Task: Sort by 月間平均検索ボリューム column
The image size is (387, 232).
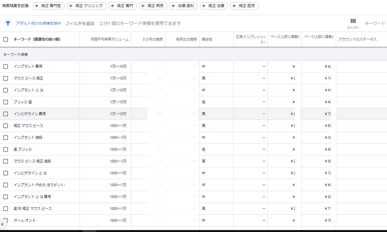Action: 110,39
